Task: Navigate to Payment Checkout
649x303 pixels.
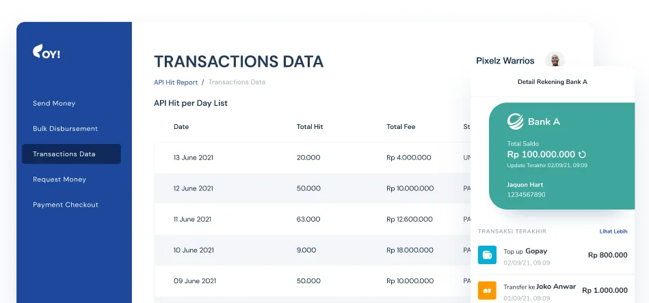Action: tap(66, 205)
